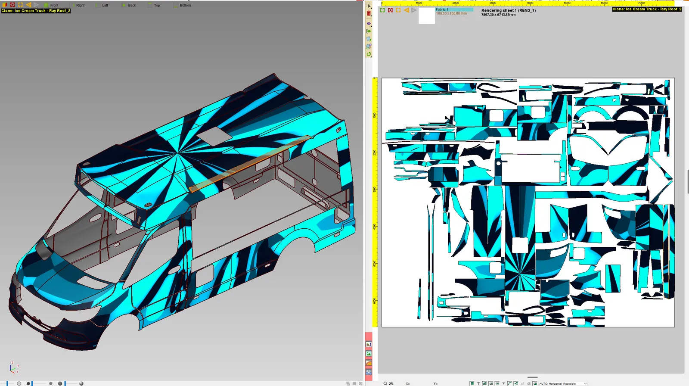The height and width of the screenshot is (386, 689).
Task: Click the red zoom-selected icon in the 2D view
Action: pos(390,10)
